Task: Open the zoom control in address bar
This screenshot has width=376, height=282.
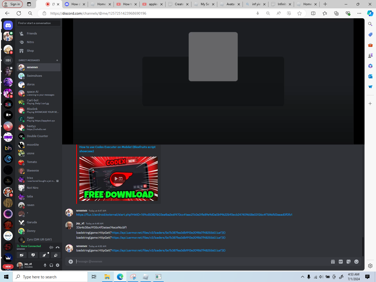Action: point(268,13)
